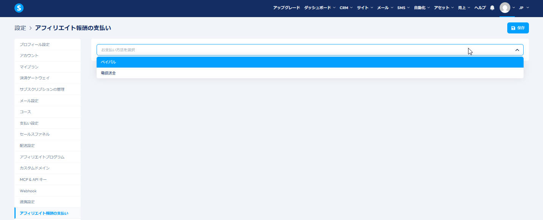Open コース settings
The image size is (543, 220).
click(x=48, y=112)
